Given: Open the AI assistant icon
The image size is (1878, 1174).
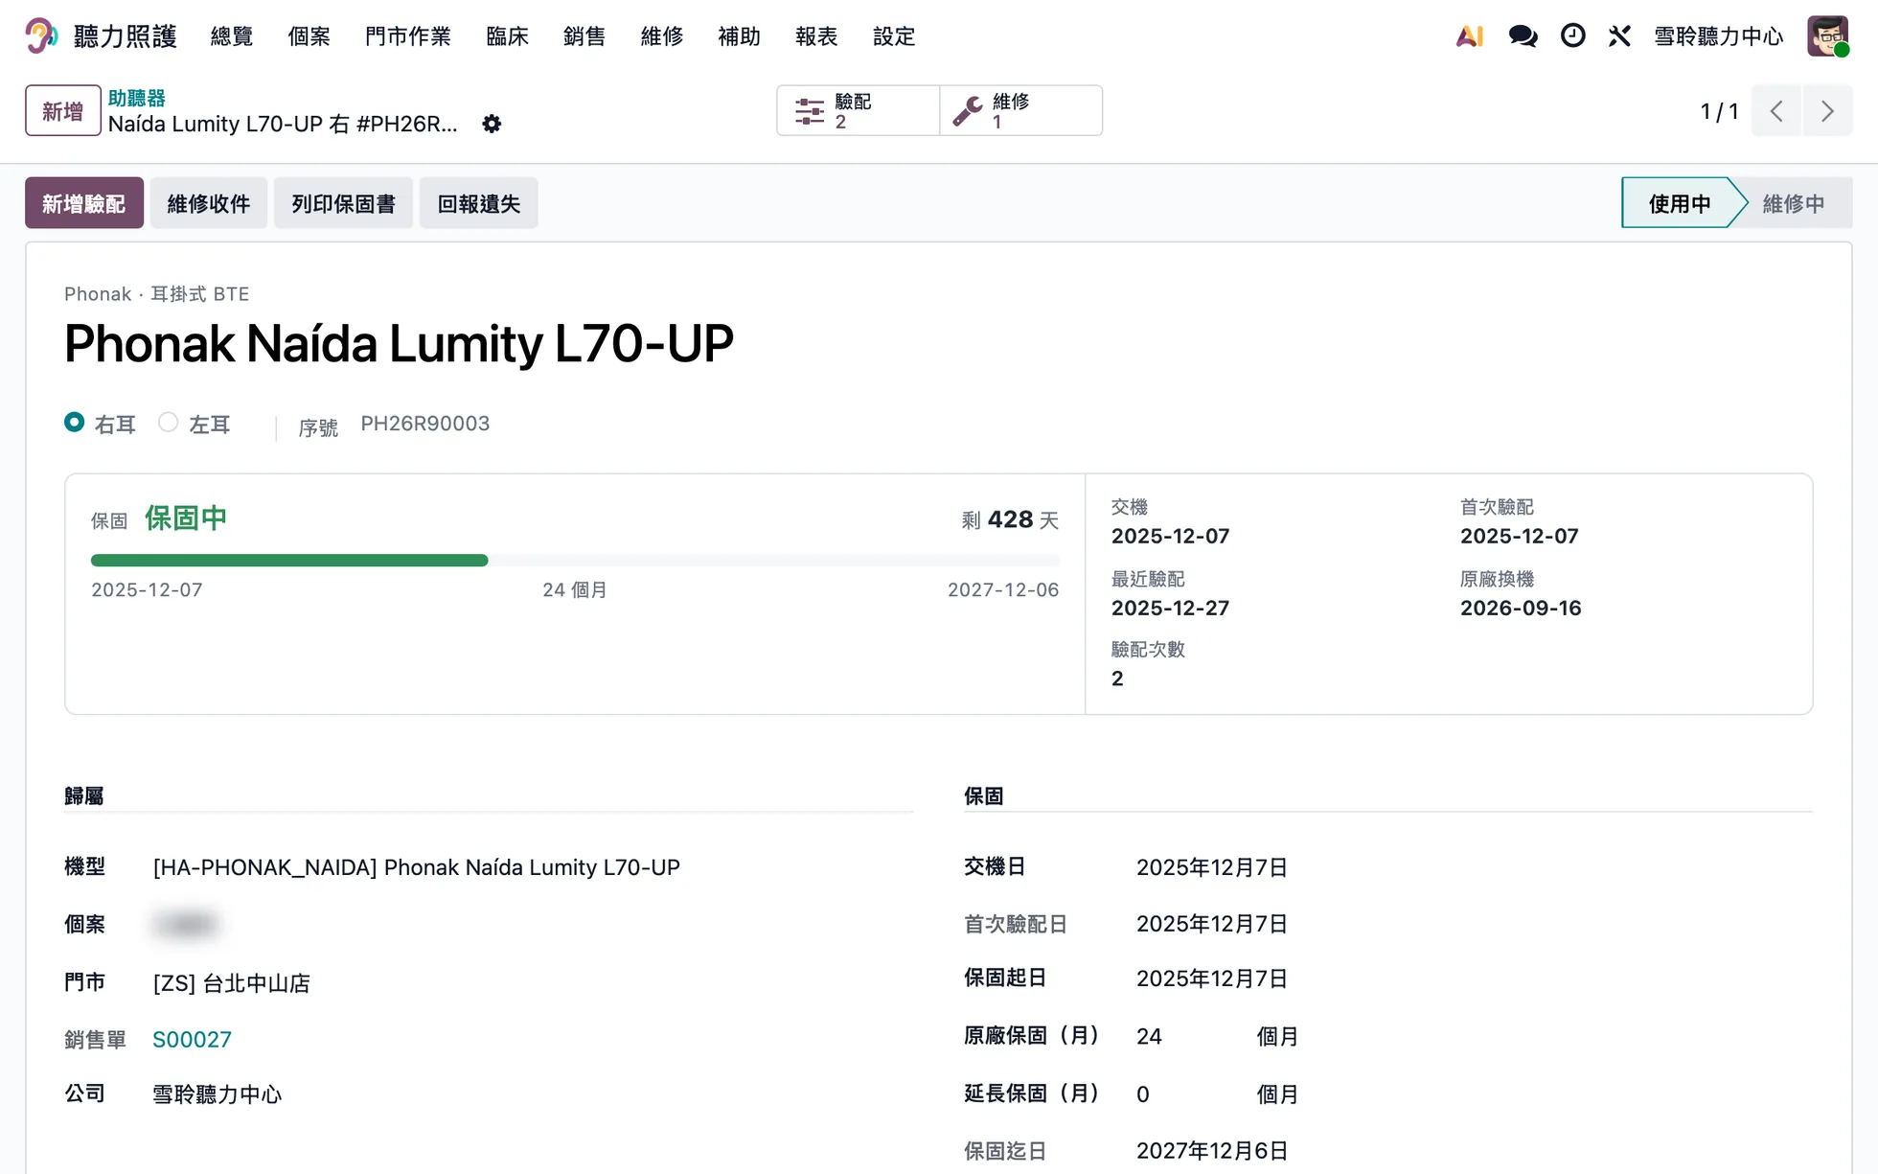Looking at the screenshot, I should [1469, 36].
